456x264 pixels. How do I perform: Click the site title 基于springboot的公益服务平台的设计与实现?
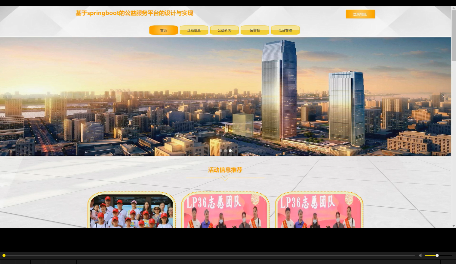pyautogui.click(x=134, y=13)
